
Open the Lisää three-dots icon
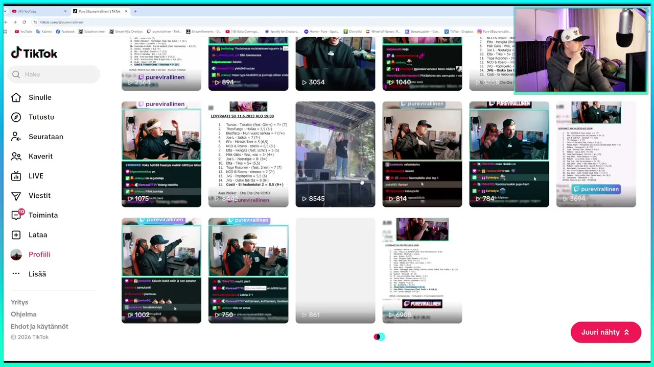click(x=16, y=274)
